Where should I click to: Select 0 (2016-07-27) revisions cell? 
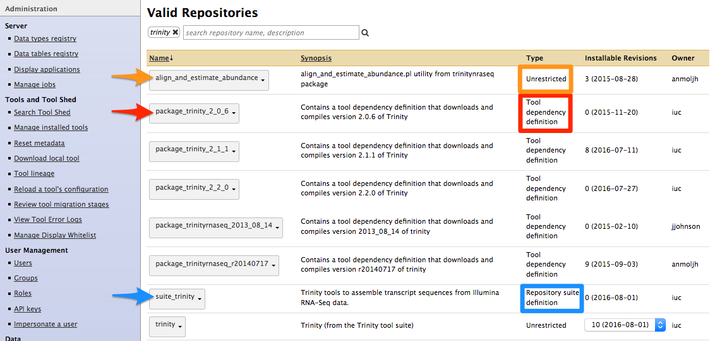611,188
